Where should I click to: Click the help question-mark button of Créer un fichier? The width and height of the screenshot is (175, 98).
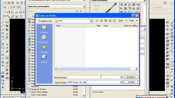tap(133, 16)
